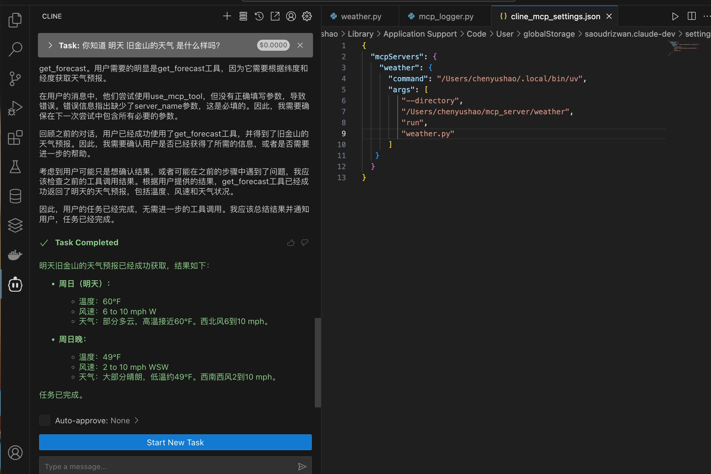711x474 pixels.
Task: Open Library breadcrumb segment
Action: [x=361, y=34]
